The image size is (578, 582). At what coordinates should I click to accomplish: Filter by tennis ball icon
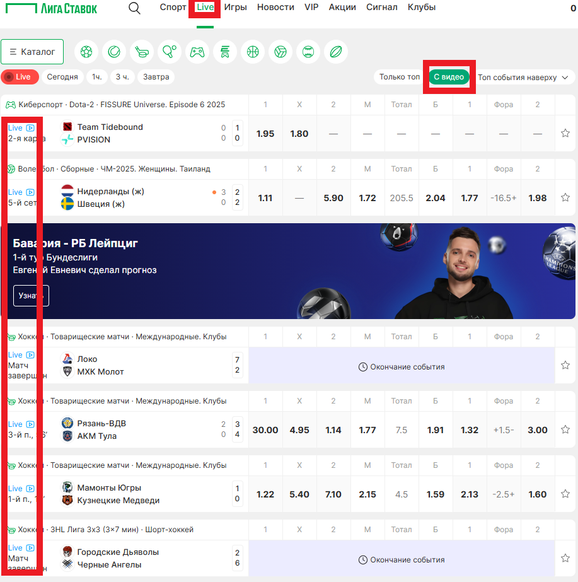[x=114, y=52]
